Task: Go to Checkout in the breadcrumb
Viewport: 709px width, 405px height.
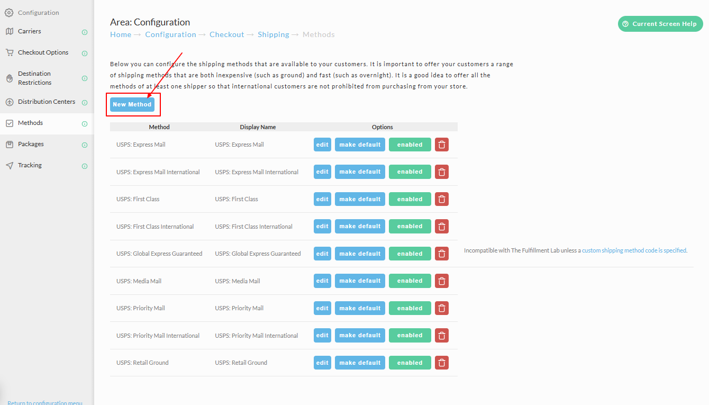Action: pos(226,34)
